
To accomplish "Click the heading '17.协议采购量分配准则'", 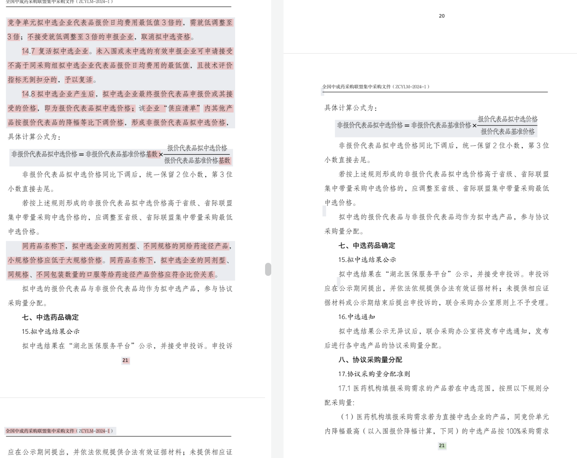I will point(374,374).
